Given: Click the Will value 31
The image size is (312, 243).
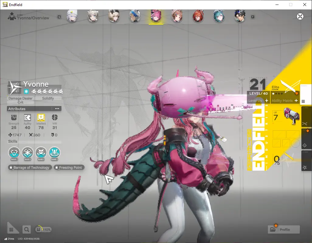Looking at the screenshot, I should [x=55, y=128].
